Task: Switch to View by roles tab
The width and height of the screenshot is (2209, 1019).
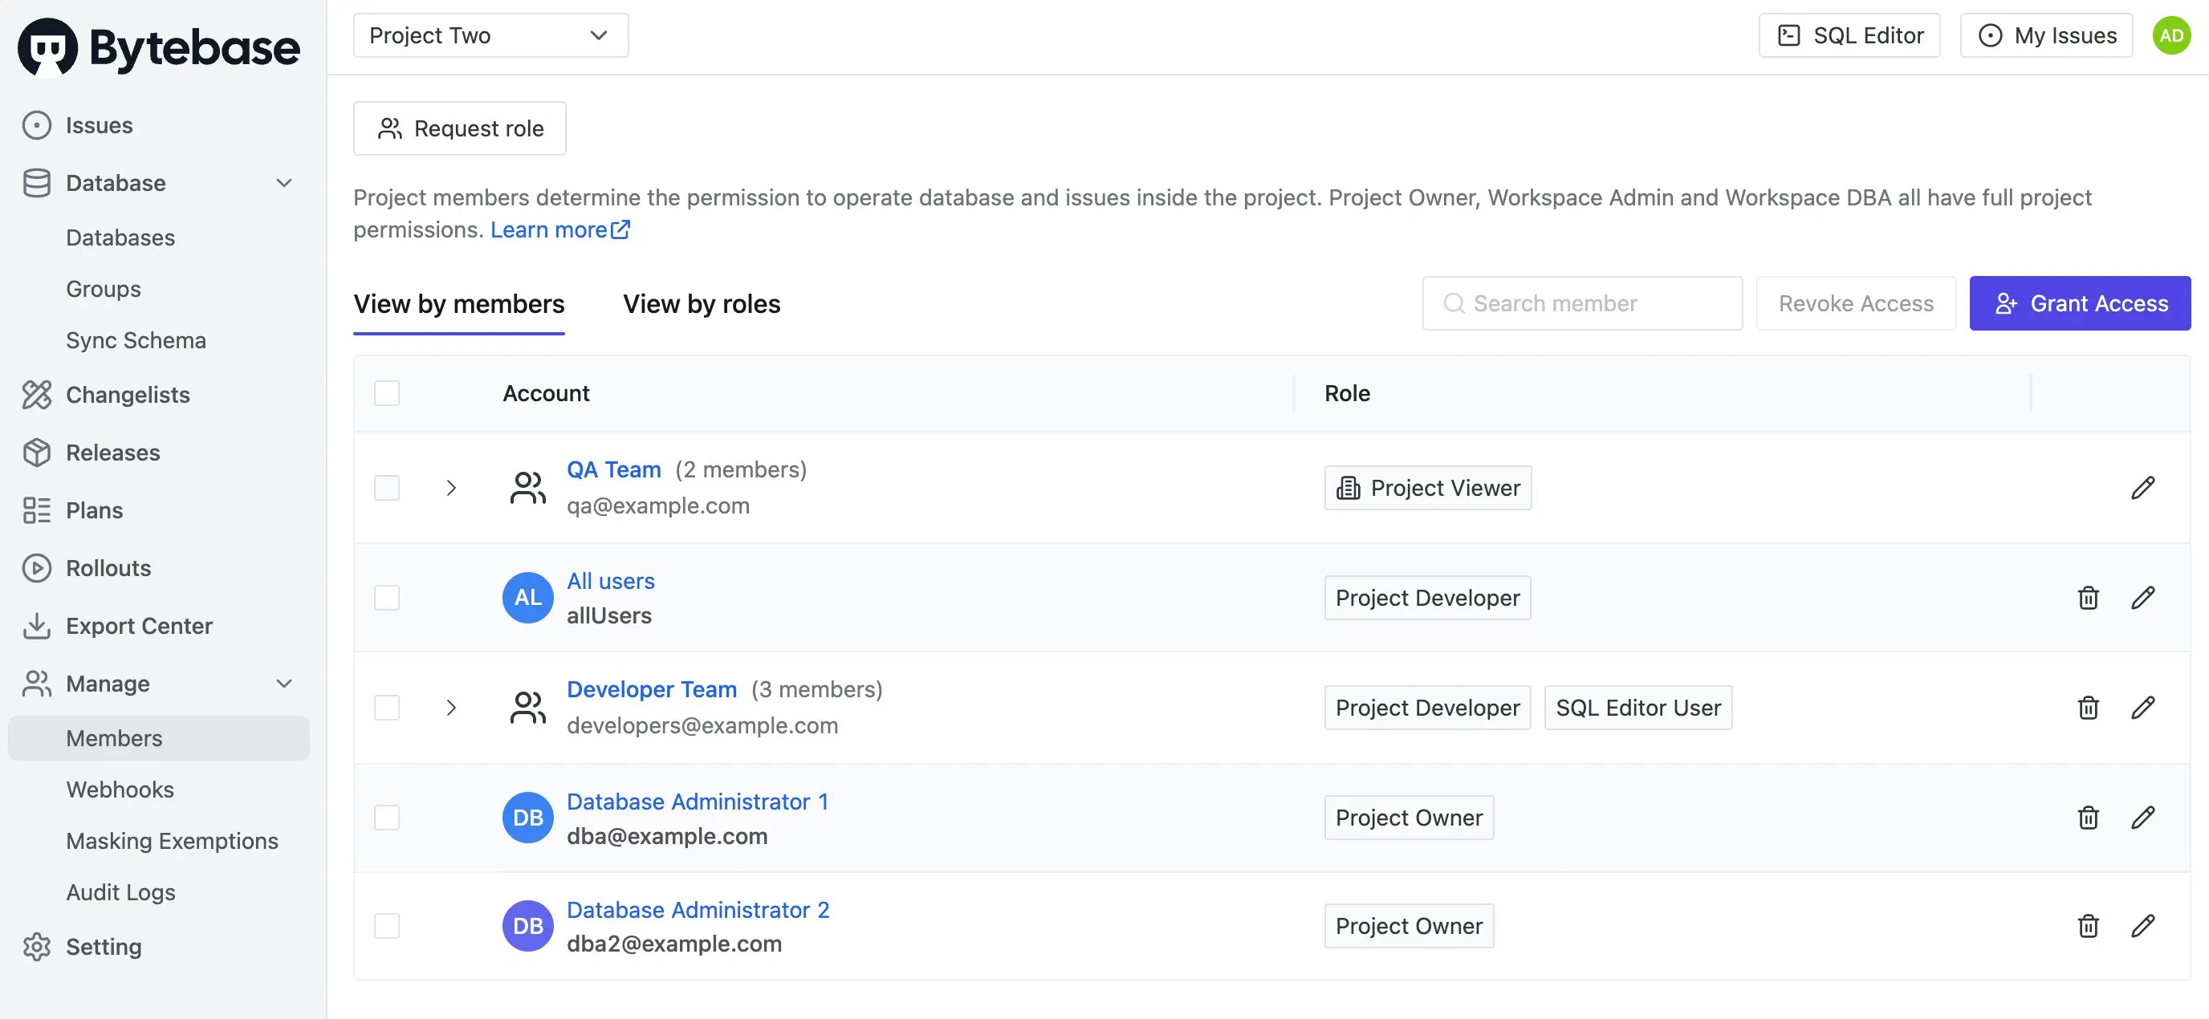Action: [701, 303]
